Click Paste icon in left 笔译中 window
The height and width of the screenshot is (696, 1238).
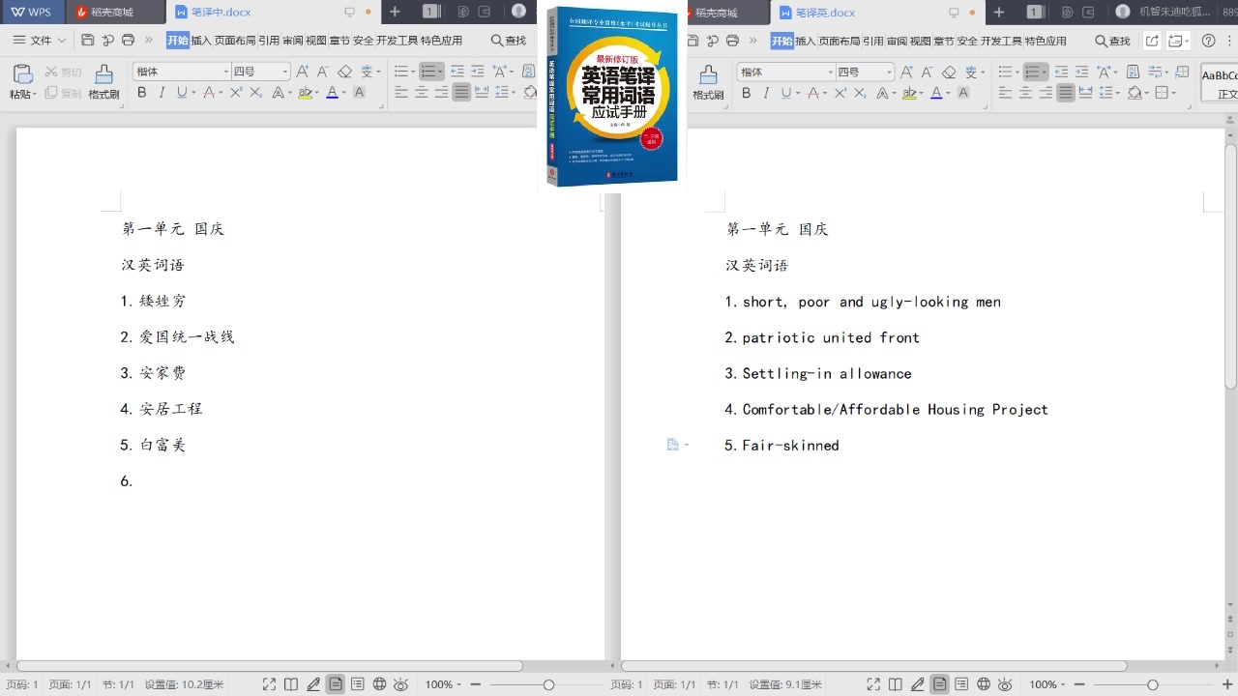(21, 75)
